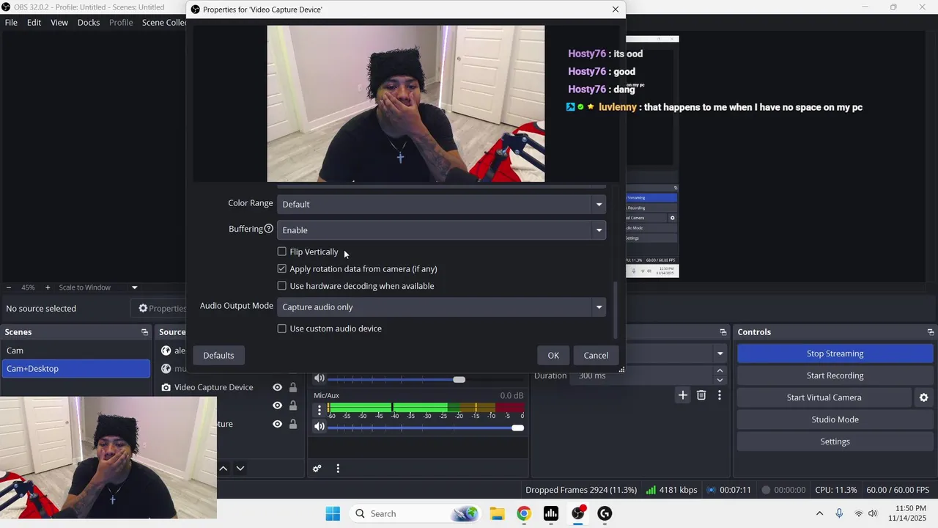Click the globe icon of the 'mu' source
The image size is (938, 528).
(166, 369)
